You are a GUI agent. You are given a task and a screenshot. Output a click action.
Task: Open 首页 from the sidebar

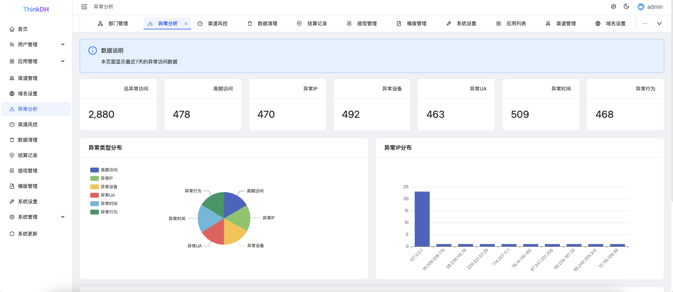click(23, 29)
